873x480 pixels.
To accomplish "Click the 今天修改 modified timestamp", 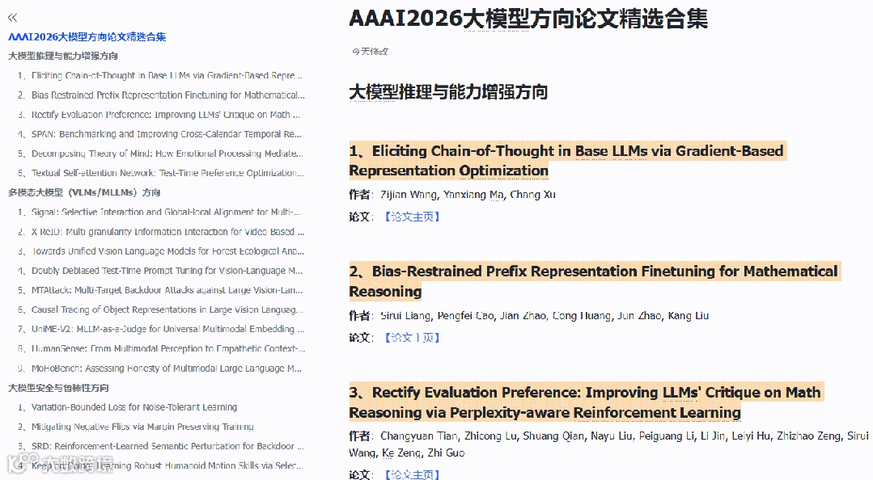I will pyautogui.click(x=371, y=51).
